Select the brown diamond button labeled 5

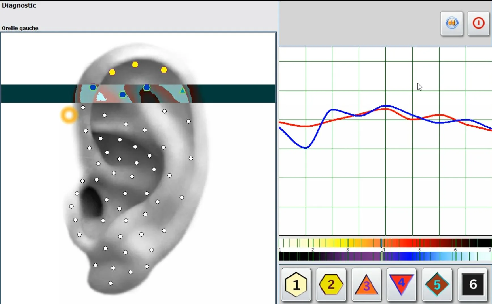tap(437, 284)
